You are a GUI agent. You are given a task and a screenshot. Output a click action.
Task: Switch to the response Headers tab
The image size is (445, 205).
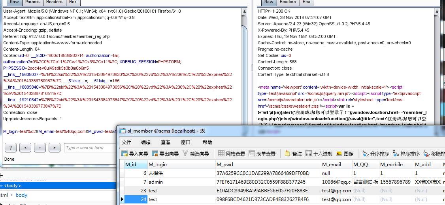[x=288, y=2]
